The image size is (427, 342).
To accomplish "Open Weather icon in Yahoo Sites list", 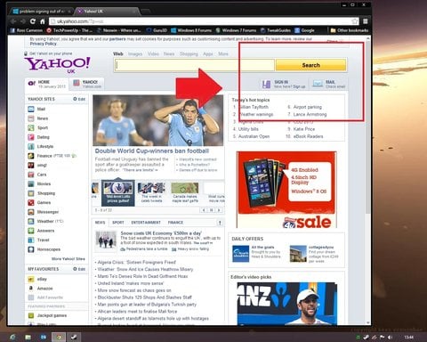I will click(x=31, y=221).
